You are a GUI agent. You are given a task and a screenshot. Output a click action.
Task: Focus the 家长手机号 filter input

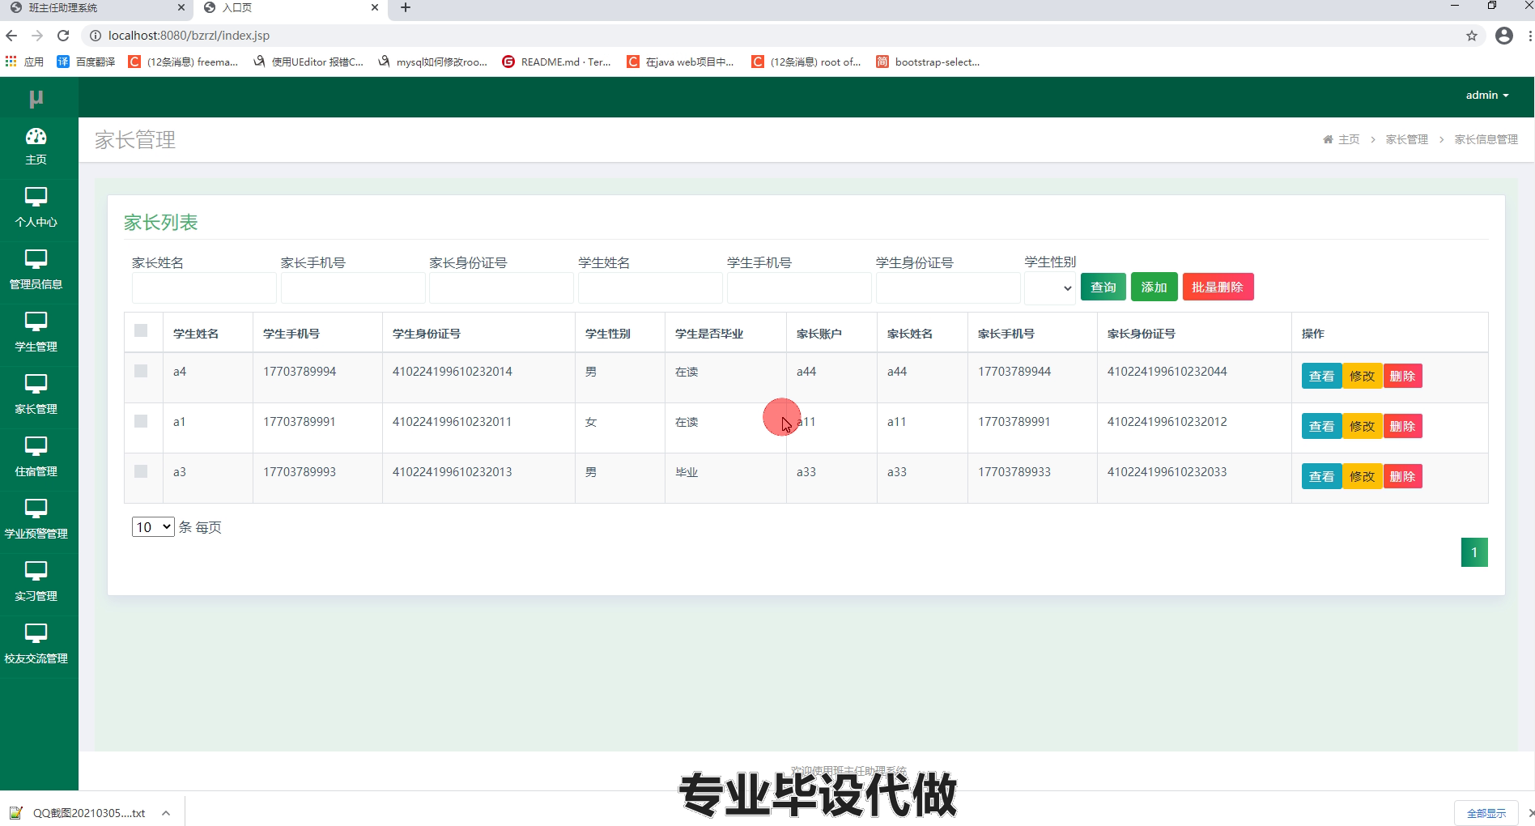click(353, 288)
